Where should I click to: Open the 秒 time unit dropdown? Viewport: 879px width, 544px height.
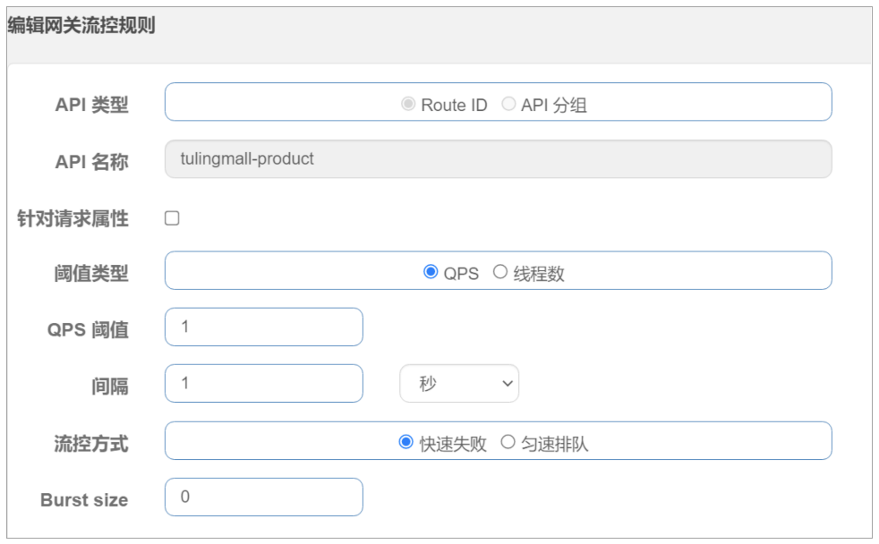coord(458,384)
